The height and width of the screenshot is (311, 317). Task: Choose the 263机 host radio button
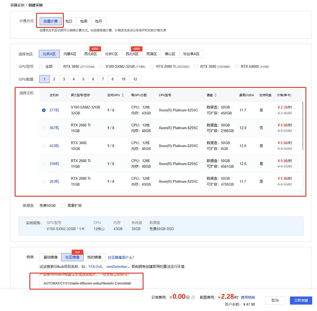tap(44, 182)
